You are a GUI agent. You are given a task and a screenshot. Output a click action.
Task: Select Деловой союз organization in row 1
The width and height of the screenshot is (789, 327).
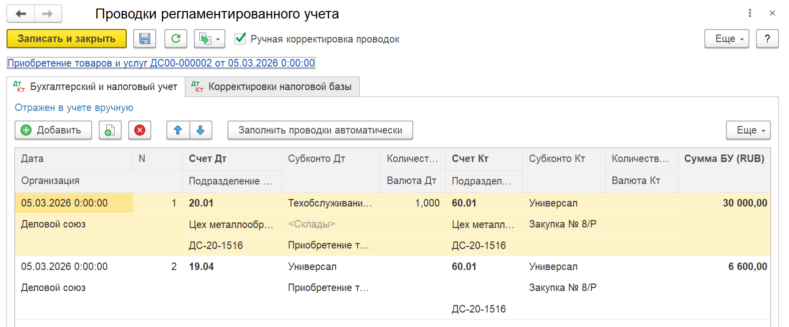pos(99,224)
